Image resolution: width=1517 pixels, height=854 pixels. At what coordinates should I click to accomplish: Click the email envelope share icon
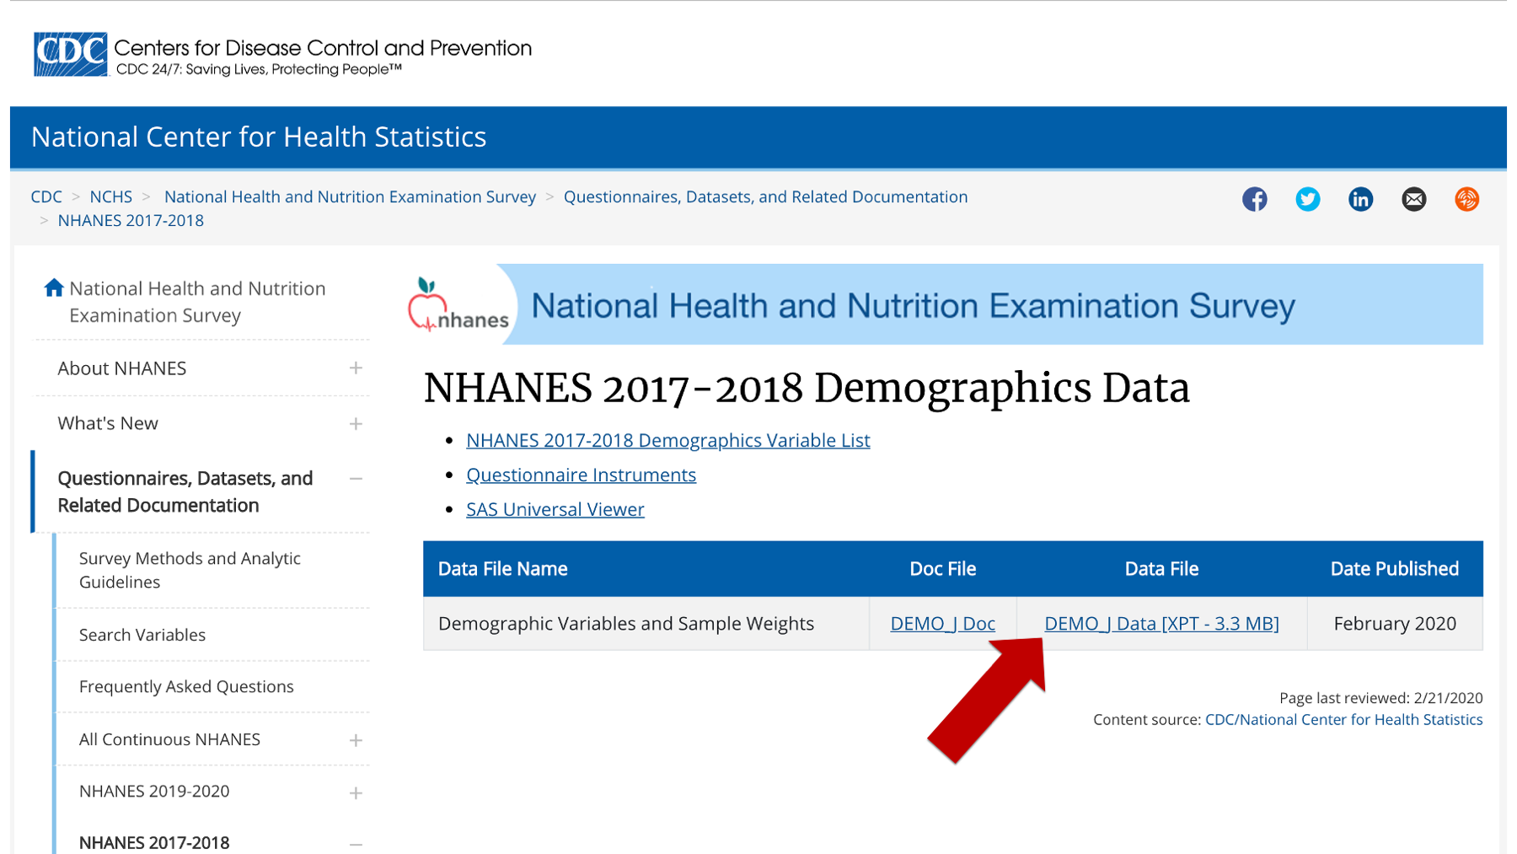[1413, 200]
